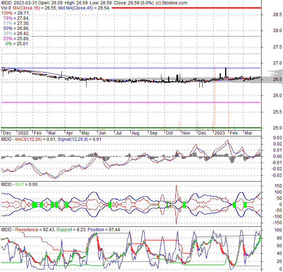The height and width of the screenshot is (272, 283).
Task: Click the Oct month label on timeline
Action: pyautogui.click(x=169, y=133)
